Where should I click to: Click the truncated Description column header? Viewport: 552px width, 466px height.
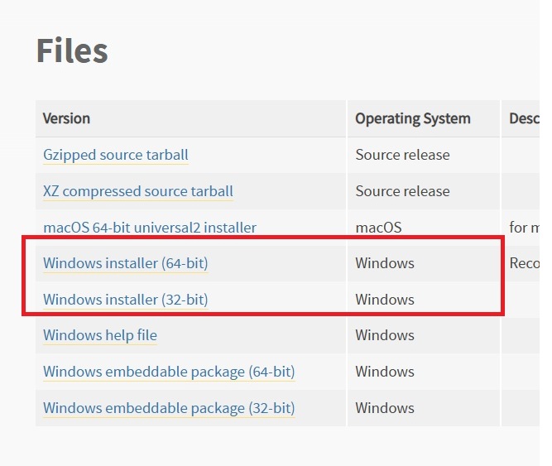pyautogui.click(x=524, y=118)
